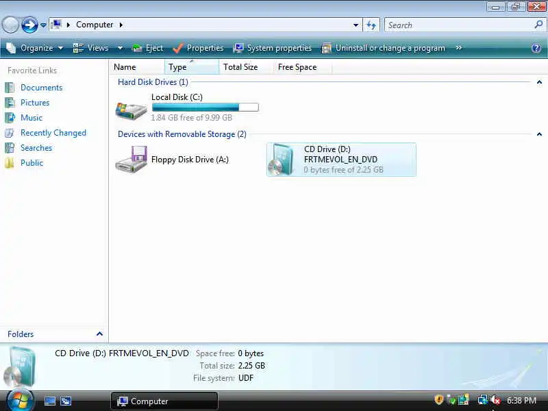Click the Music icon in sidebar
548x411 pixels.
[x=10, y=118]
